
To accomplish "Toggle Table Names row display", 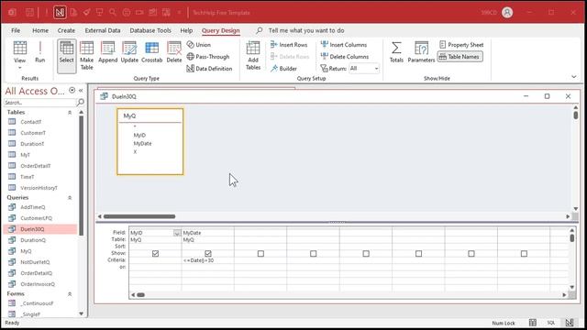I will coord(460,57).
